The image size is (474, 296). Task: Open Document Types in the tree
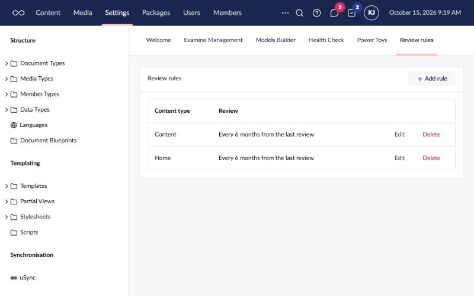click(42, 63)
